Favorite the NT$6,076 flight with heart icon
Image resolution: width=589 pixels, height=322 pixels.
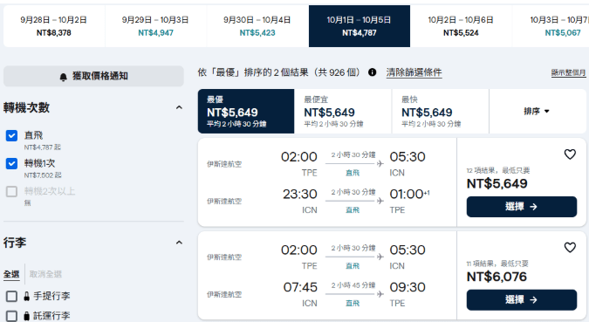point(570,247)
